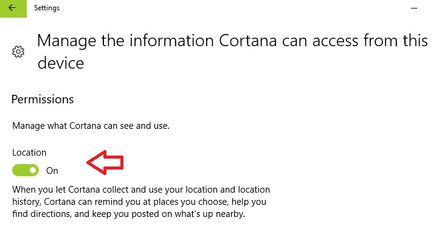Select the Settings title in the title bar
Screen dimensions: 439x237
pos(47,8)
